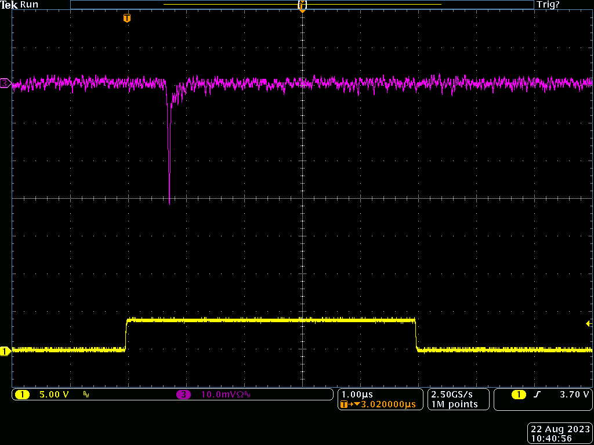Click the orange center marker above the graticule
Image resolution: width=594 pixels, height=445 pixels.
(x=302, y=11)
